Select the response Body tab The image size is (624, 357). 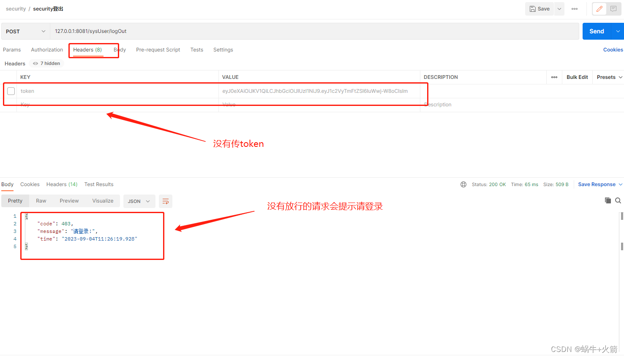point(8,184)
